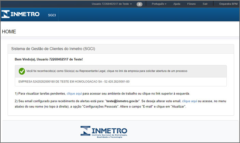Click the teste@inmetro.gov.br email text

point(122,101)
